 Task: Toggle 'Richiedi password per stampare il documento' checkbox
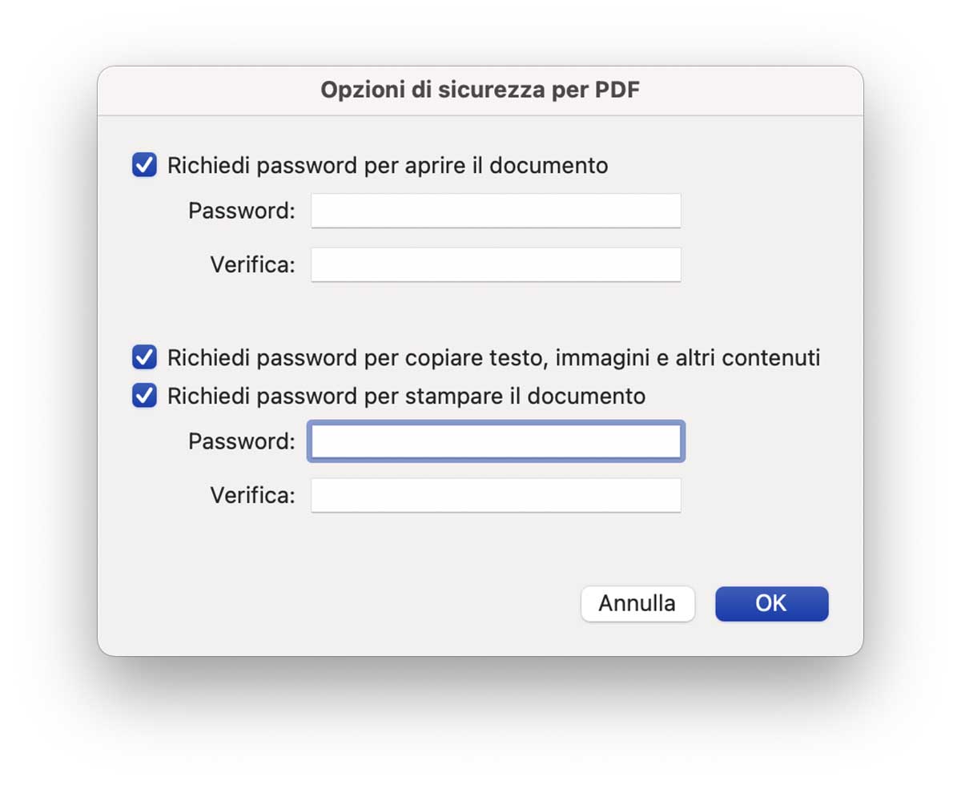click(144, 396)
